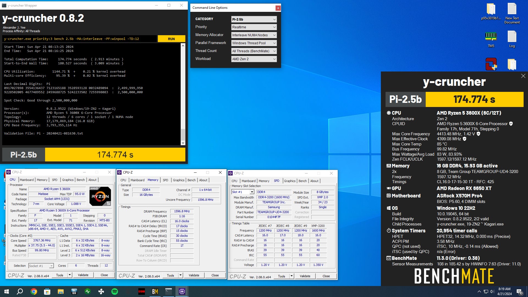
Task: Switch to Bench tab in CPU-Z CPU window
Action: (81, 180)
